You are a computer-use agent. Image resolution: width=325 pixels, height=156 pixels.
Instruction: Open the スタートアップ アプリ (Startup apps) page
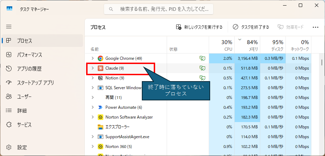click(42, 83)
